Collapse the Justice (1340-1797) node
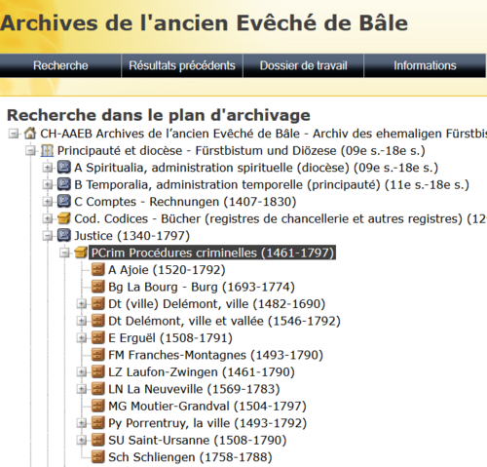The height and width of the screenshot is (467, 487). pos(48,236)
